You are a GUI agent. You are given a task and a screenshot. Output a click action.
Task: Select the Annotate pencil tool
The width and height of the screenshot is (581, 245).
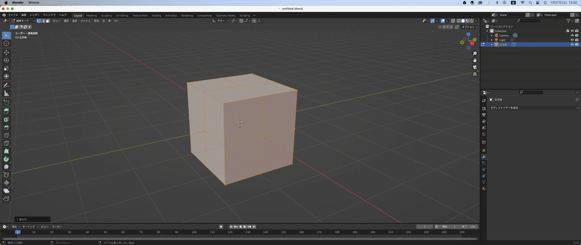[6, 85]
